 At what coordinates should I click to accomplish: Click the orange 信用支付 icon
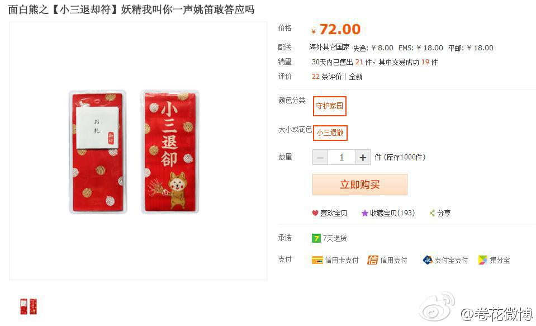pyautogui.click(x=373, y=260)
